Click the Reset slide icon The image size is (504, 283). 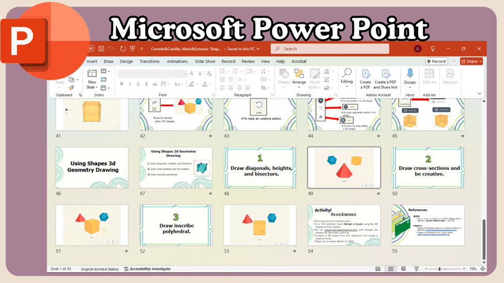click(103, 80)
